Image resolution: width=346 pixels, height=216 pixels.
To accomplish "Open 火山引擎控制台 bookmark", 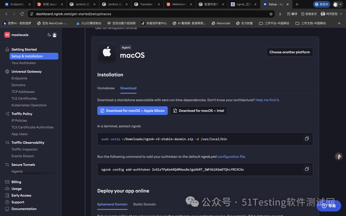I will coord(88,23).
